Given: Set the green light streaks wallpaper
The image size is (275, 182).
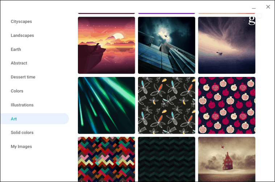Looking at the screenshot, I should [x=107, y=105].
